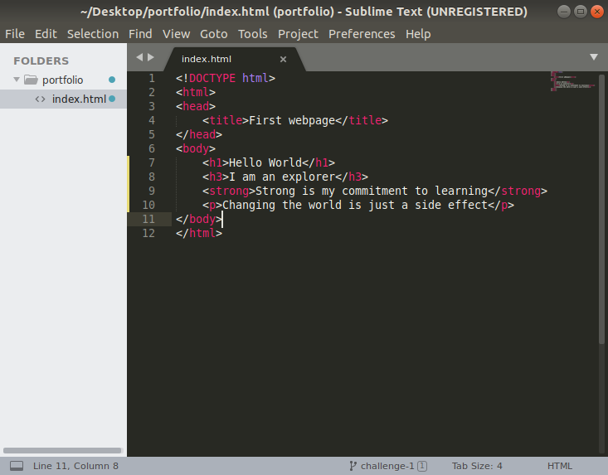
Task: Open the Selection menu
Action: click(x=93, y=34)
